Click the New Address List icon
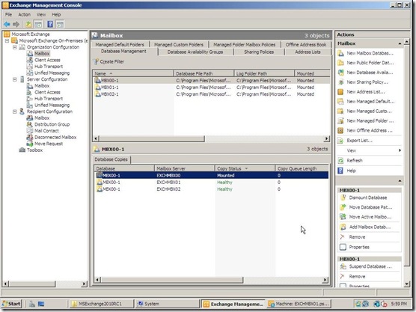This screenshot has height=312, width=416. tap(340, 92)
